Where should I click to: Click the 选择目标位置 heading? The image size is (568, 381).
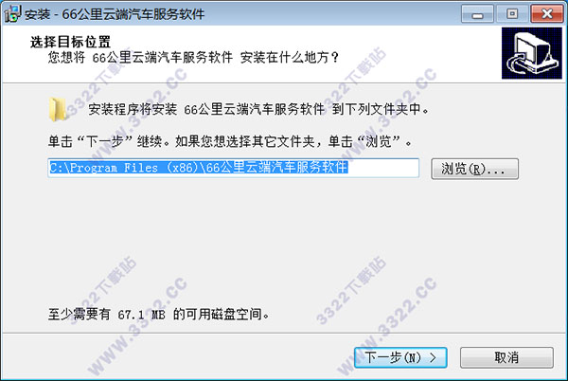pyautogui.click(x=70, y=42)
